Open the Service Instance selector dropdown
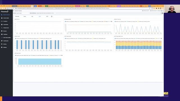 (46, 13)
